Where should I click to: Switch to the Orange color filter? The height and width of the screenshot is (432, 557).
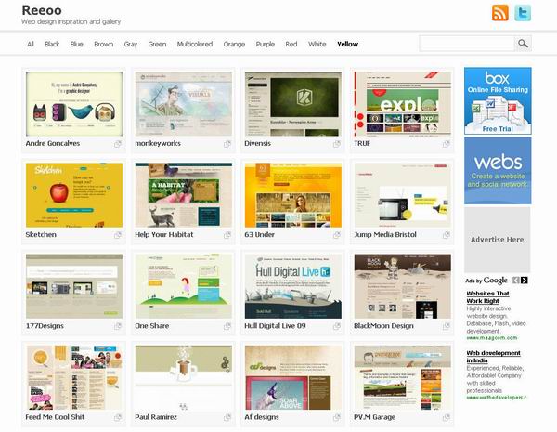coord(234,44)
